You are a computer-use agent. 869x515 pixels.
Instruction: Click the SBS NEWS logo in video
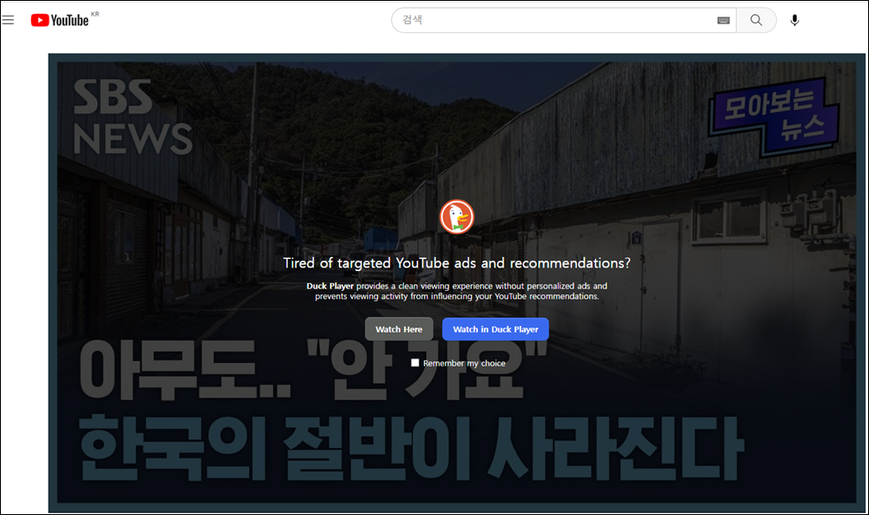pyautogui.click(x=132, y=117)
